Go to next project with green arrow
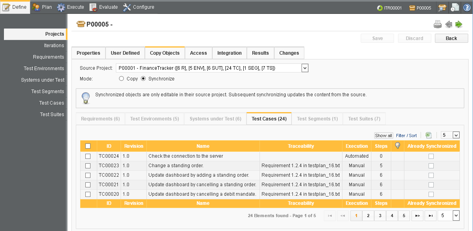 point(459,25)
